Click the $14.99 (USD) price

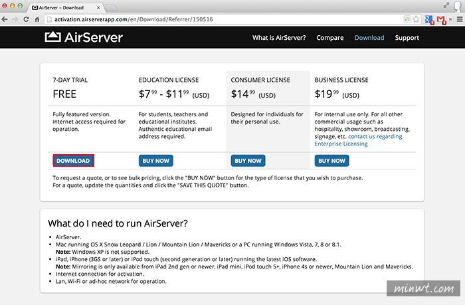coord(253,94)
